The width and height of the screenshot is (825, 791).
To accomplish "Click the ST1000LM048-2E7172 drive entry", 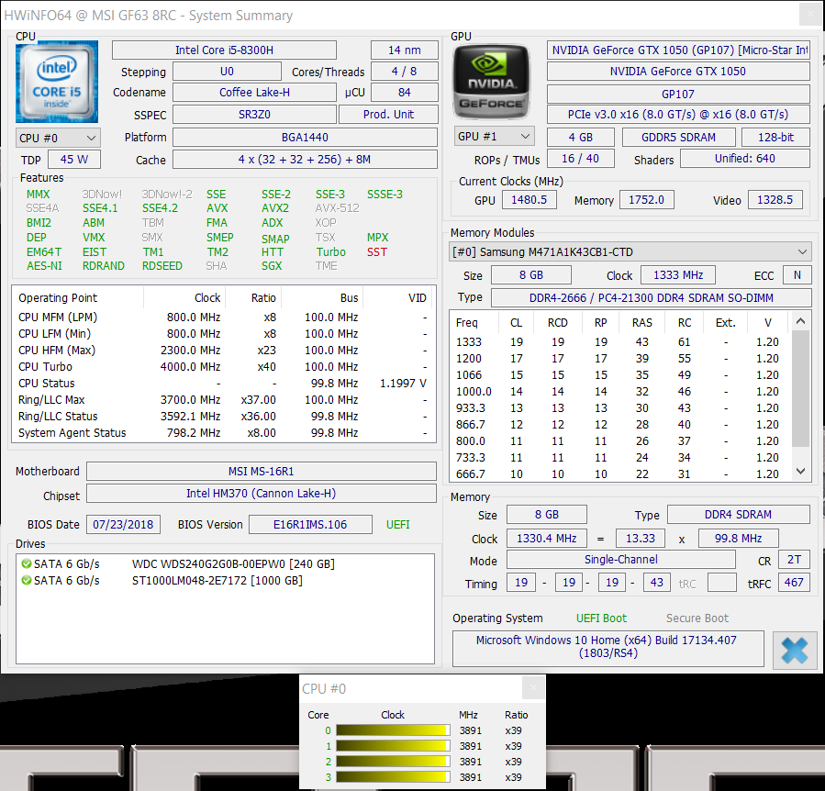I will [227, 581].
